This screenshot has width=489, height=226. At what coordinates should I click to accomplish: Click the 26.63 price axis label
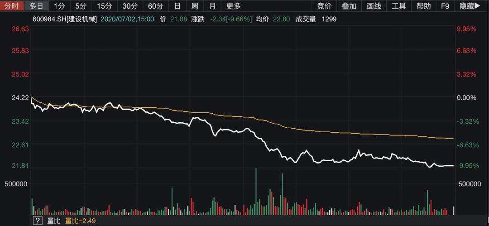(x=20, y=29)
